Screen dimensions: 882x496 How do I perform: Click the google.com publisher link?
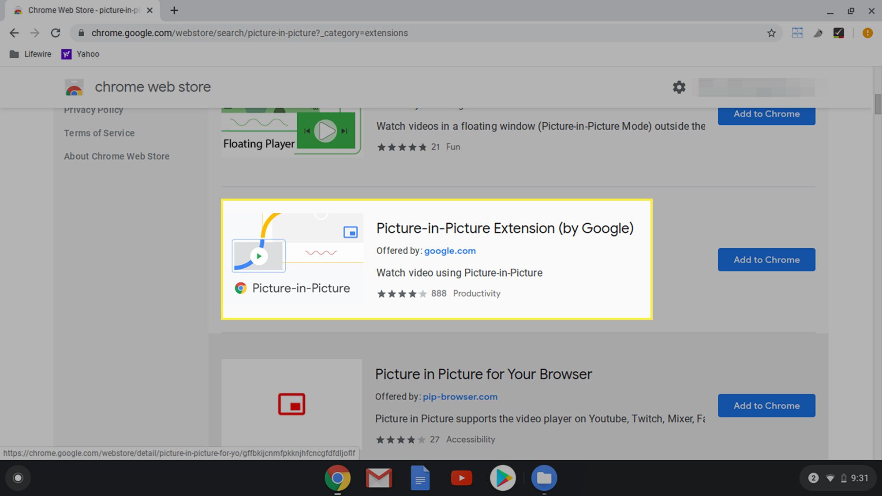pos(450,251)
